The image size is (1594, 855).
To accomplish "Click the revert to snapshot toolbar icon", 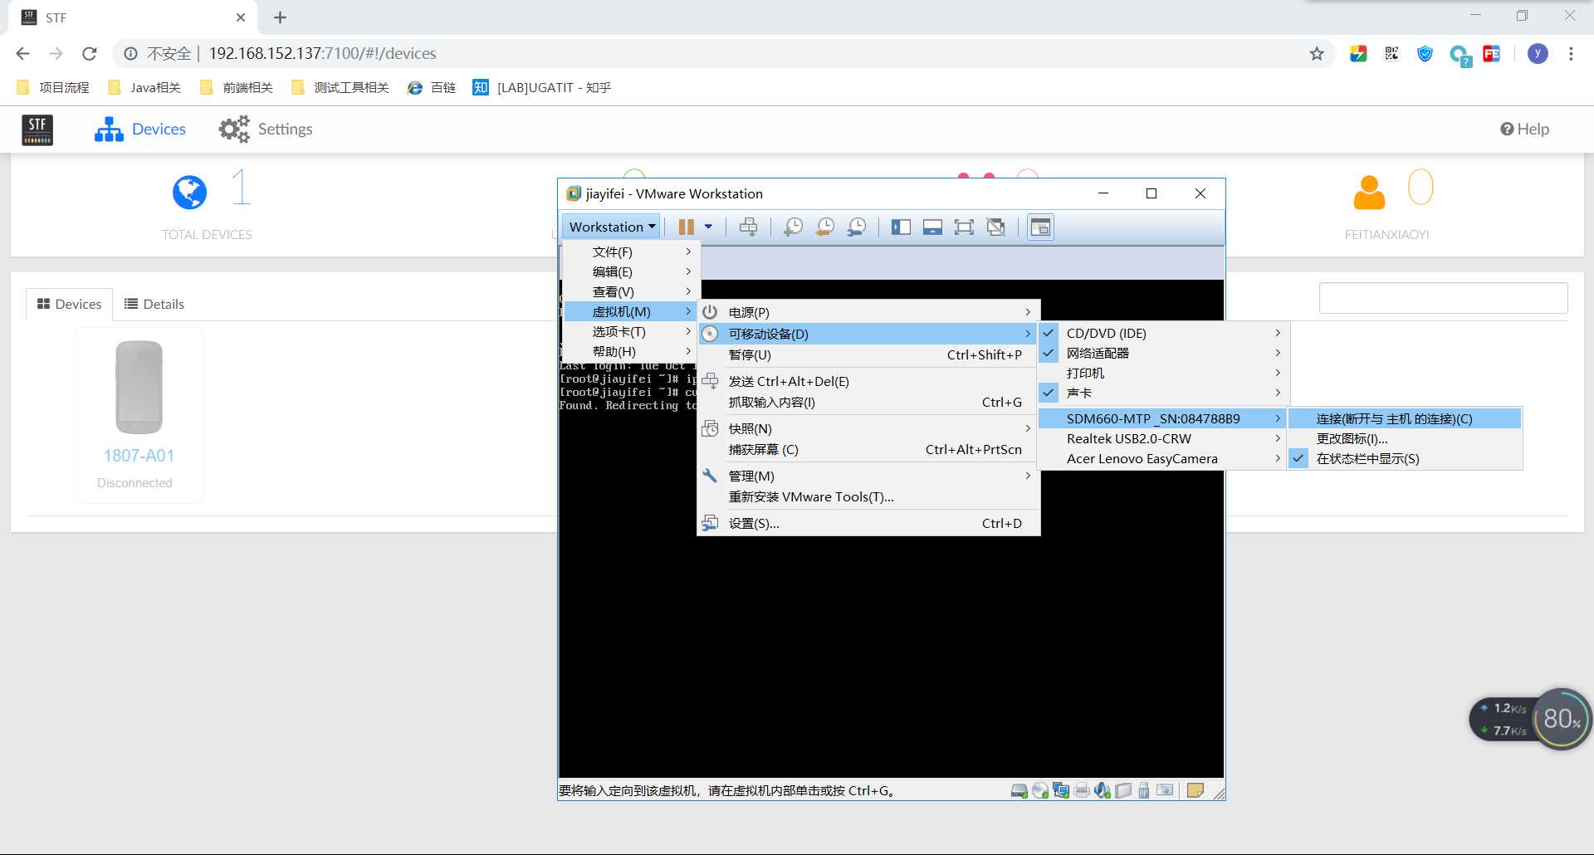I will tap(825, 227).
